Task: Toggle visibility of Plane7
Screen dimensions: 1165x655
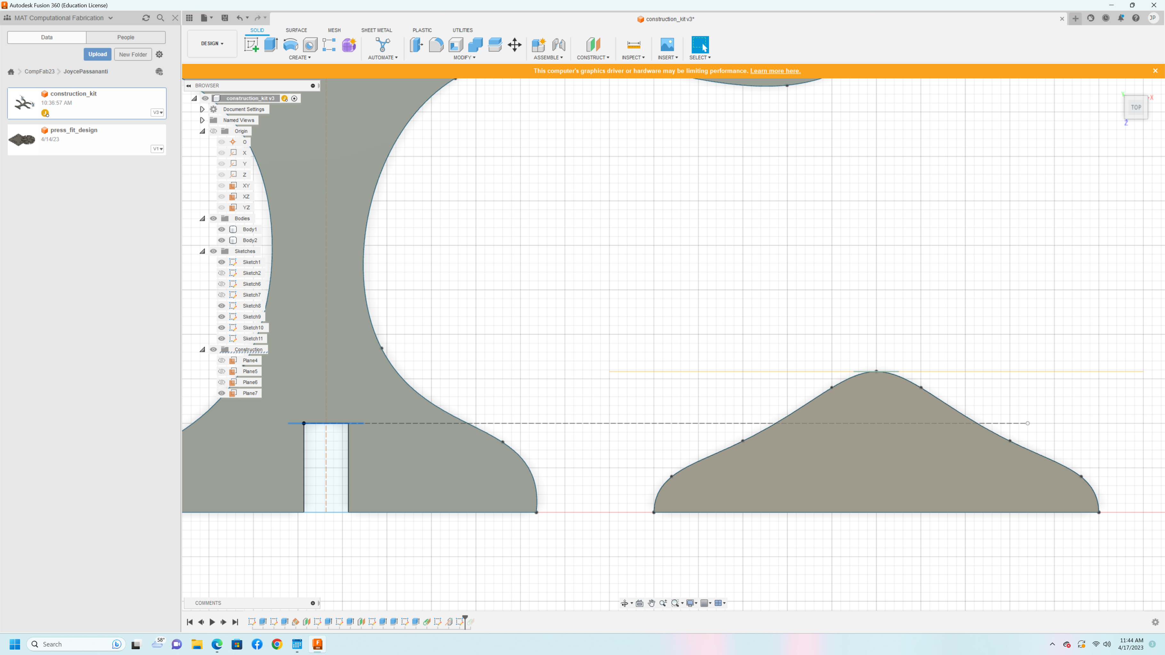Action: click(222, 393)
